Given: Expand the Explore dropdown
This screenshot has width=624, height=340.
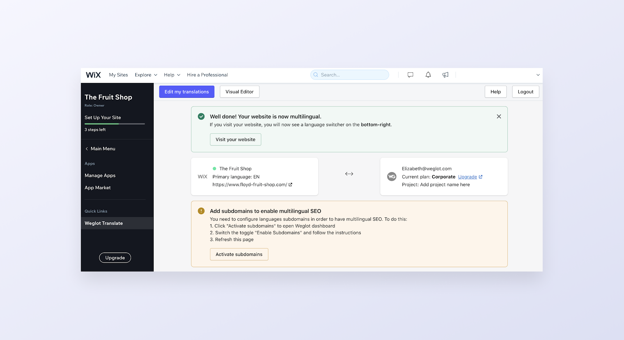Looking at the screenshot, I should tap(146, 75).
